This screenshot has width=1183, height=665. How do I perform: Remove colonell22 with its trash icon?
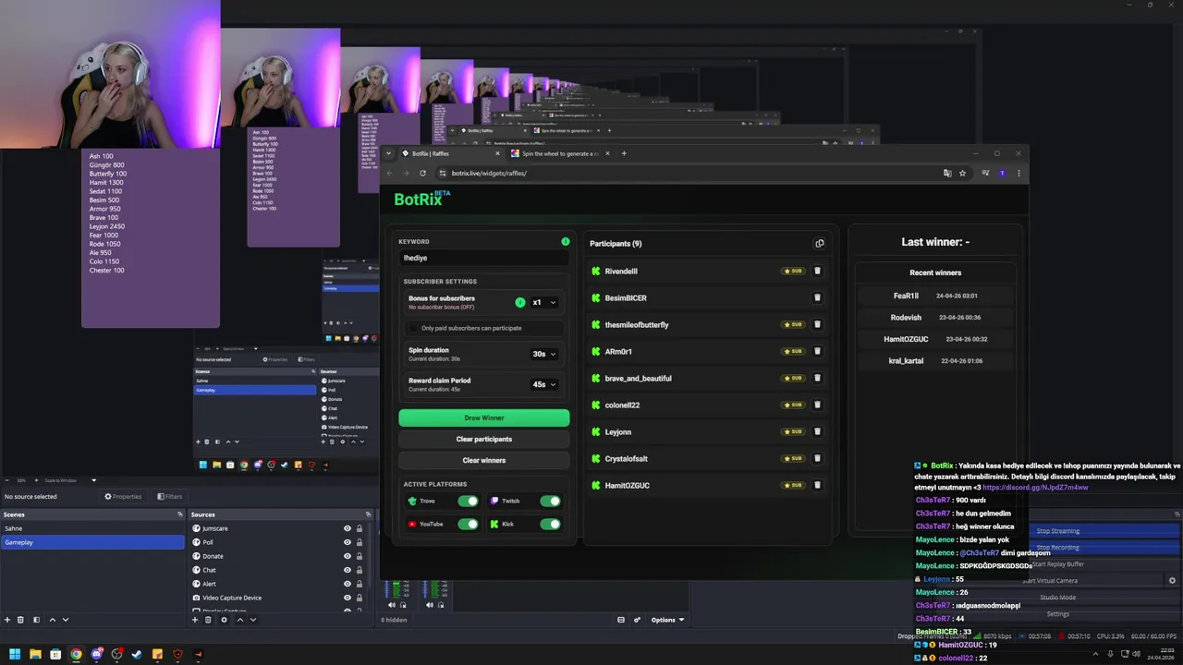tap(817, 405)
